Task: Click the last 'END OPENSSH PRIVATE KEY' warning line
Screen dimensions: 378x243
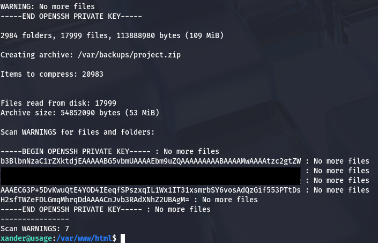Action: (106, 209)
